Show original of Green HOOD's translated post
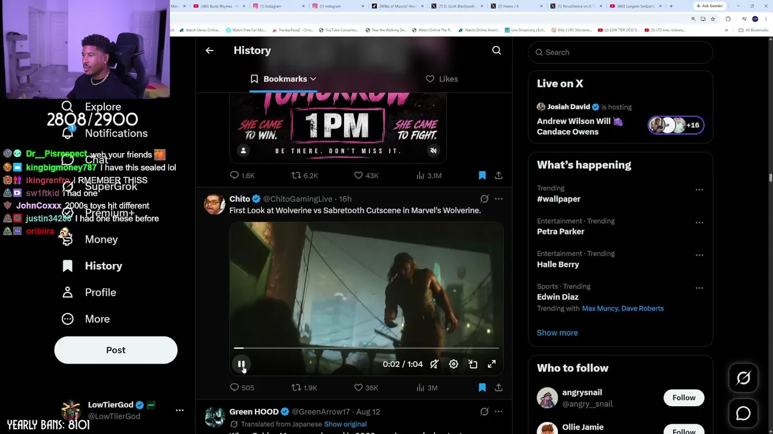 345,424
